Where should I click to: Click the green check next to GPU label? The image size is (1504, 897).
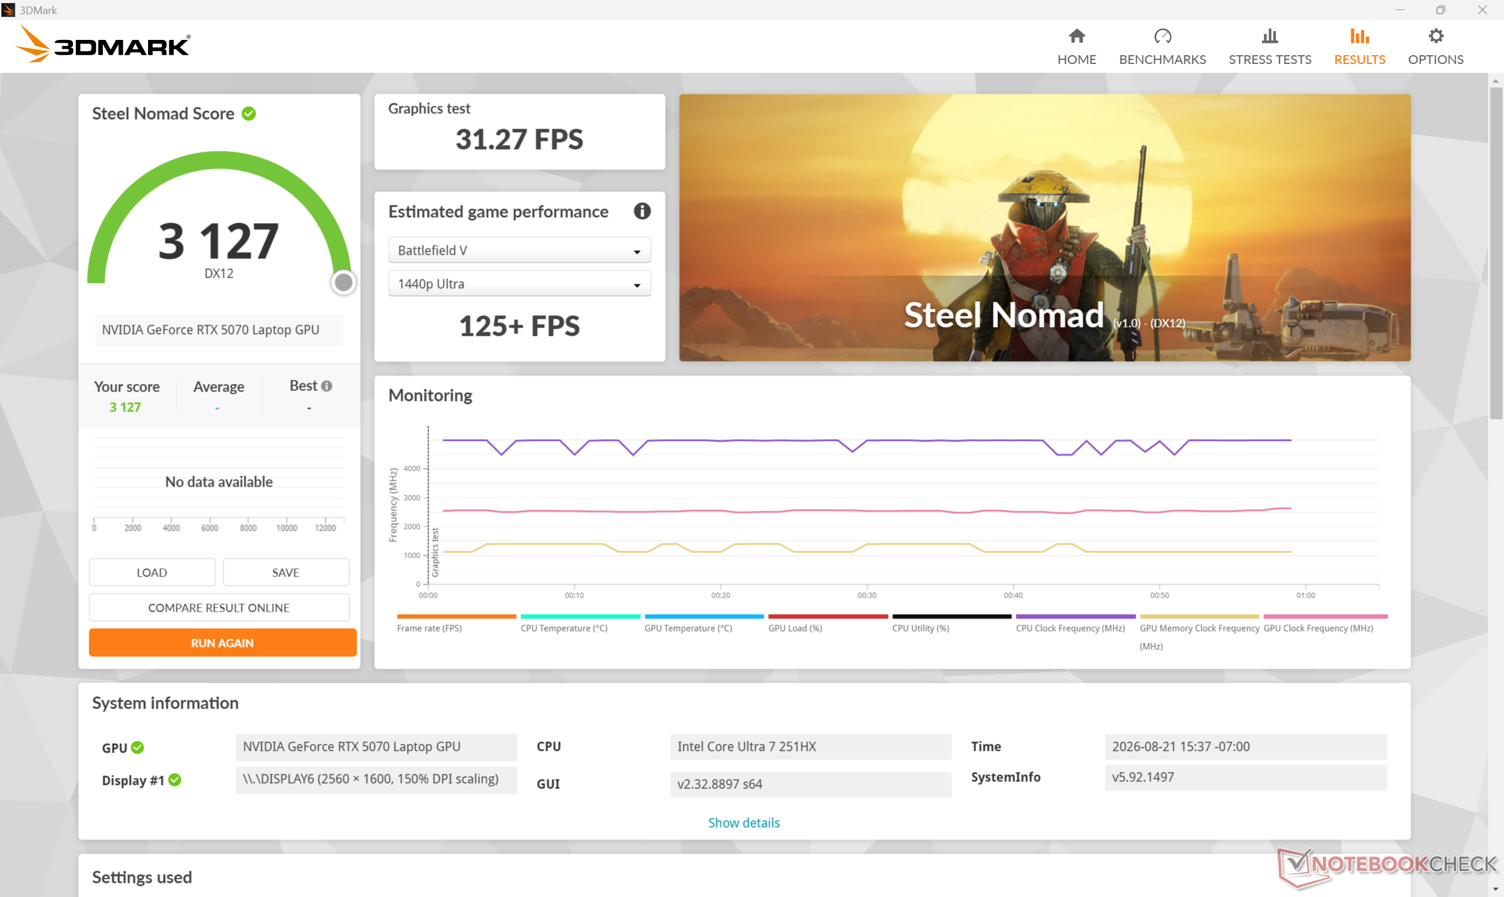tap(138, 748)
